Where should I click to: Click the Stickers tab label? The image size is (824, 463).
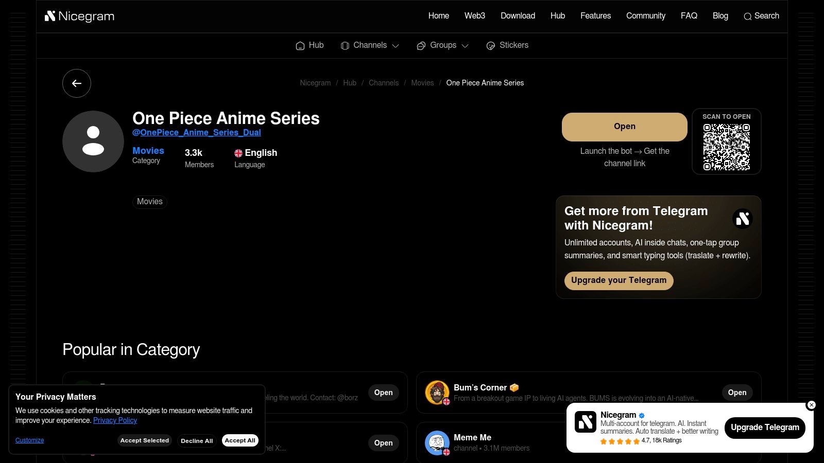point(514,45)
